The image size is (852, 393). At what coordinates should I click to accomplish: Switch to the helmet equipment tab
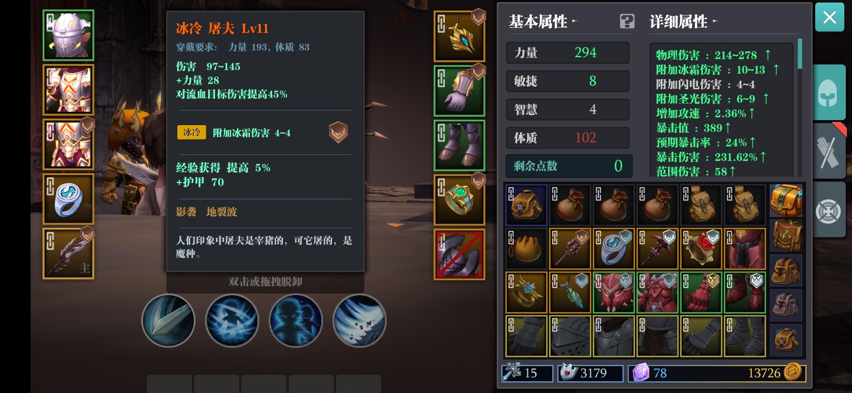828,92
